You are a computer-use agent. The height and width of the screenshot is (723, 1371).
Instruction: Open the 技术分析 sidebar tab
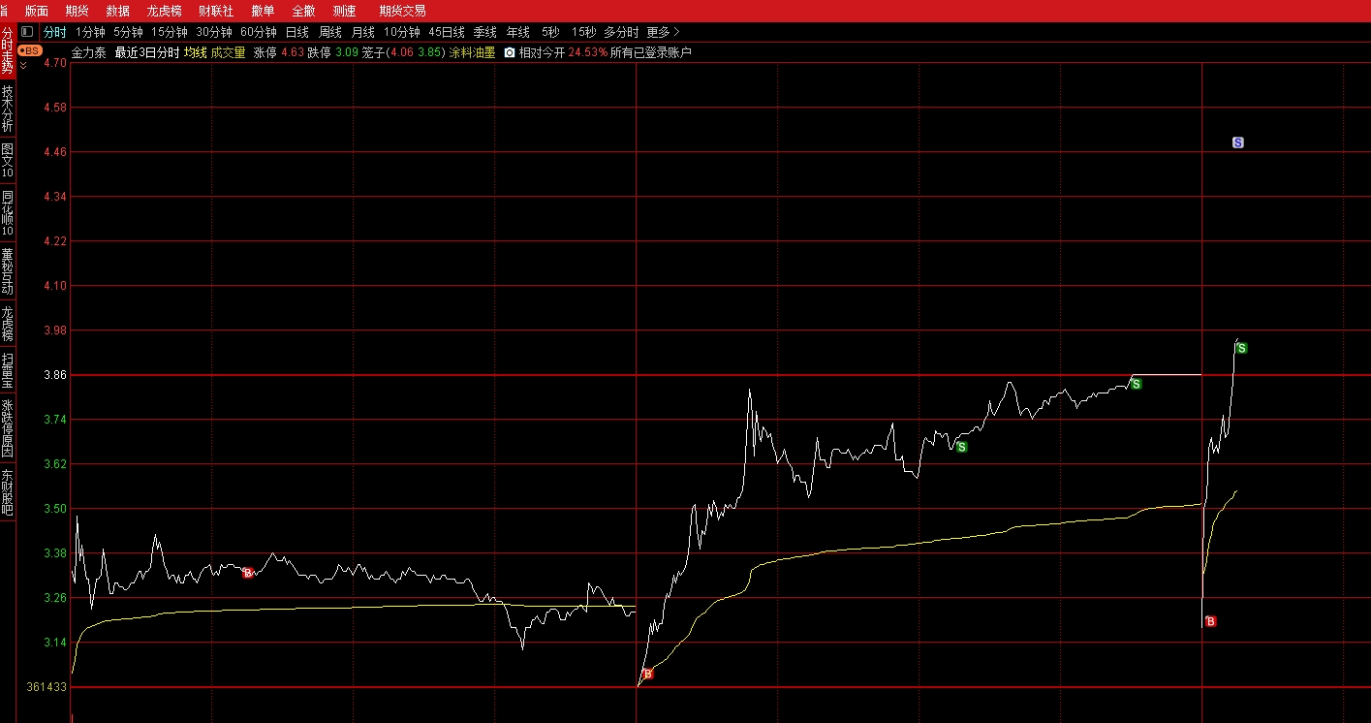[8, 108]
